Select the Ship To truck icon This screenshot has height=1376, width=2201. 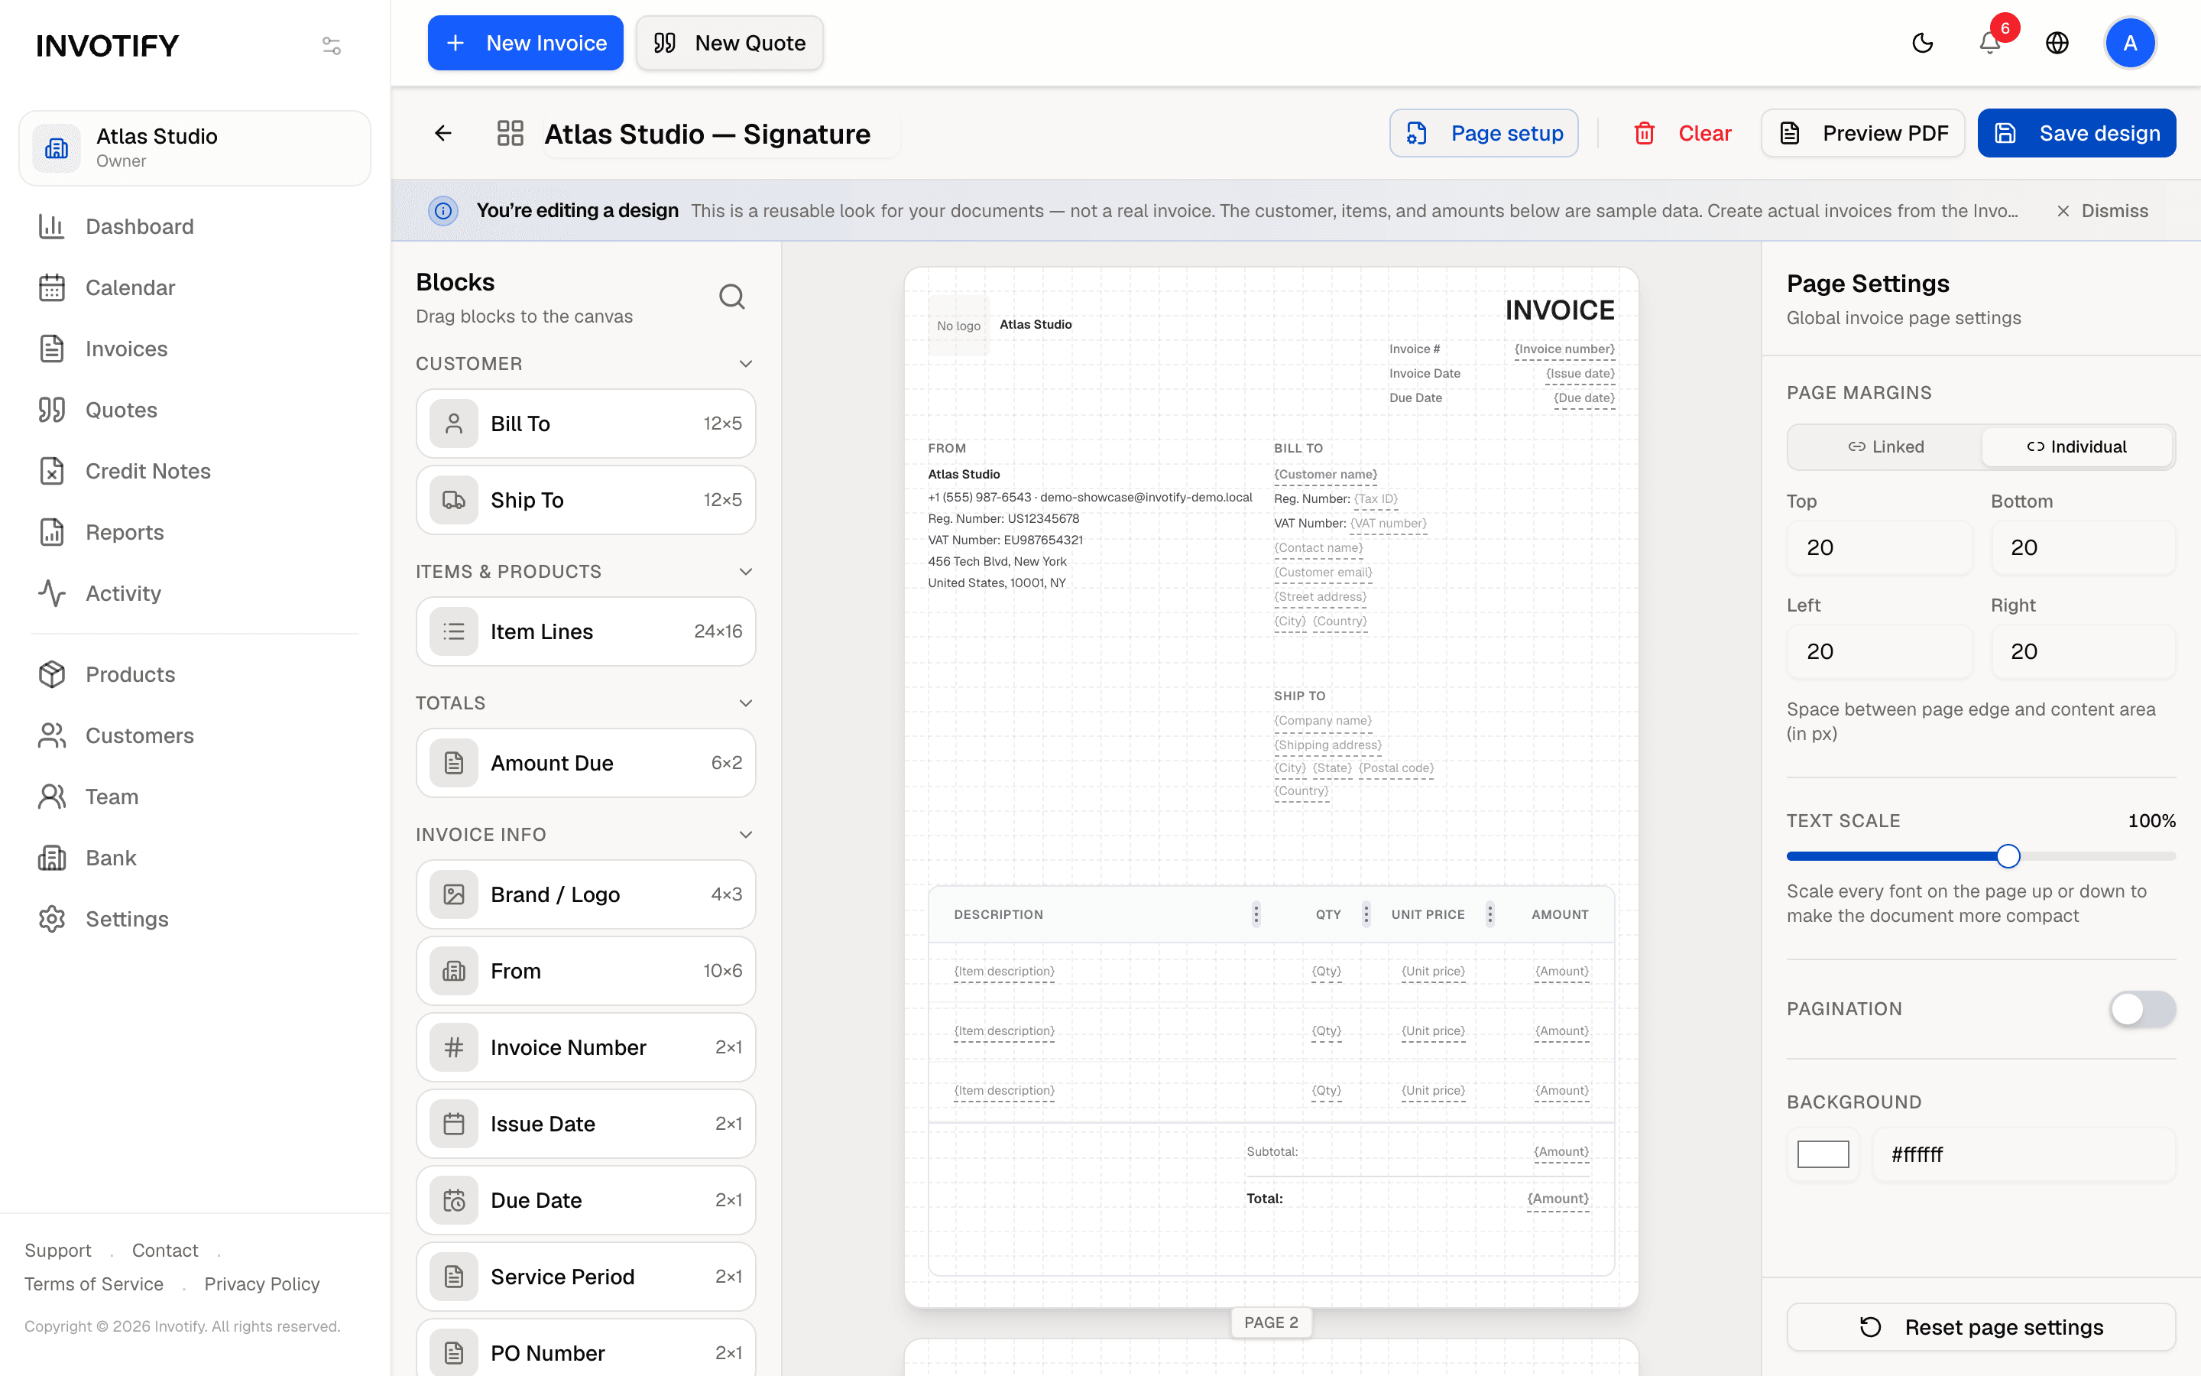coord(454,500)
